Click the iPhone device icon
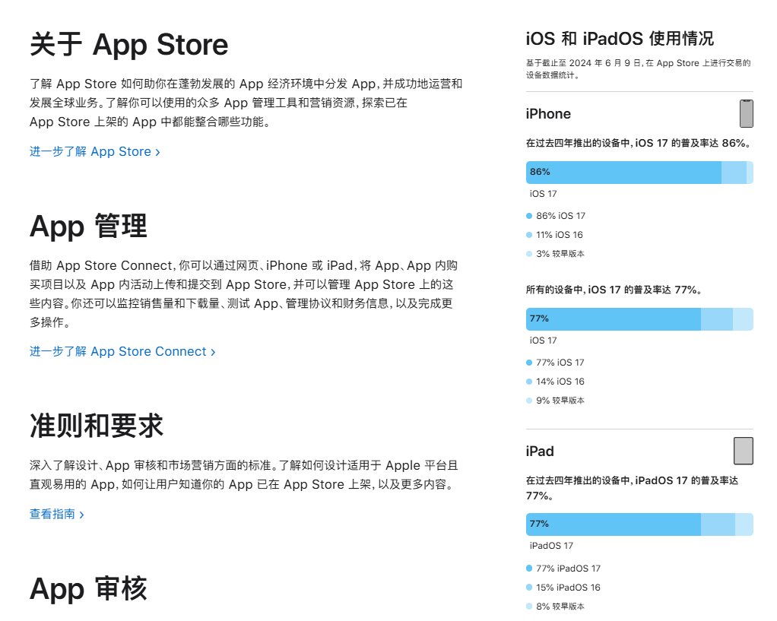 pyautogui.click(x=747, y=113)
